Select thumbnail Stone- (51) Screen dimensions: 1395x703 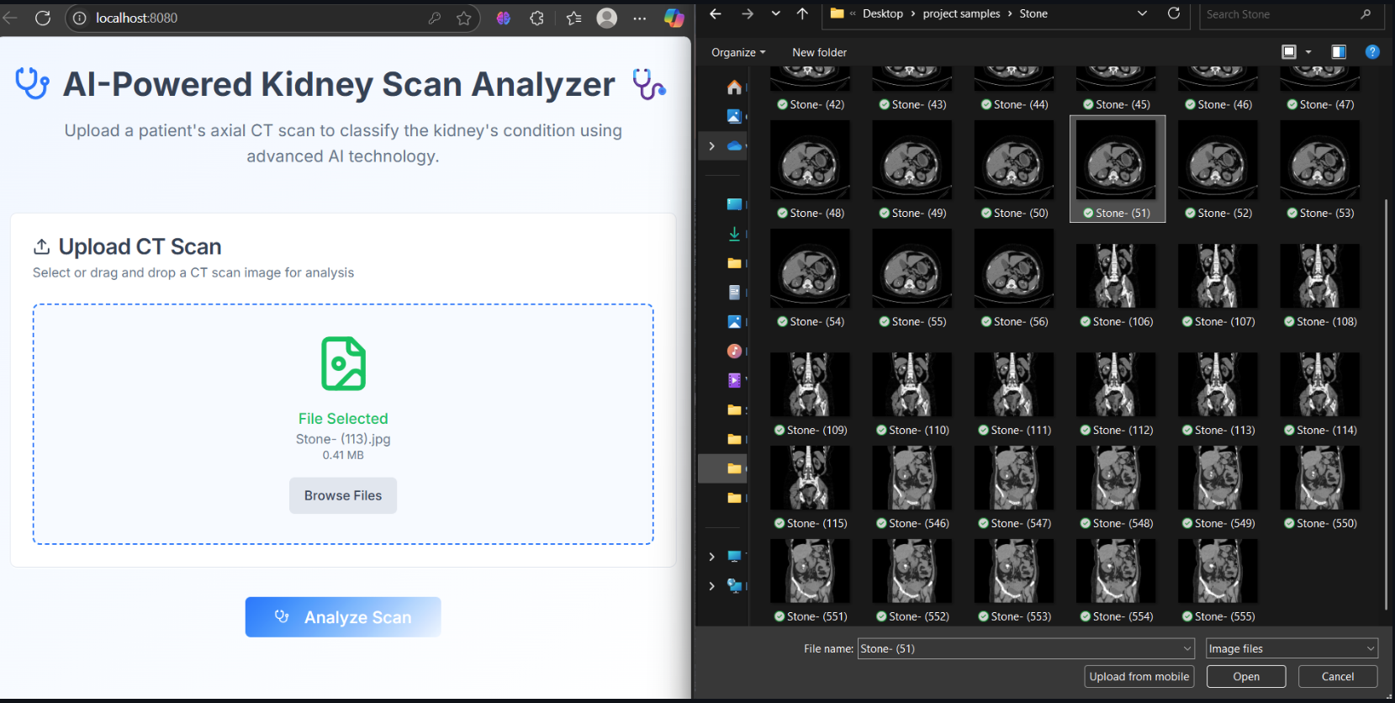1117,169
